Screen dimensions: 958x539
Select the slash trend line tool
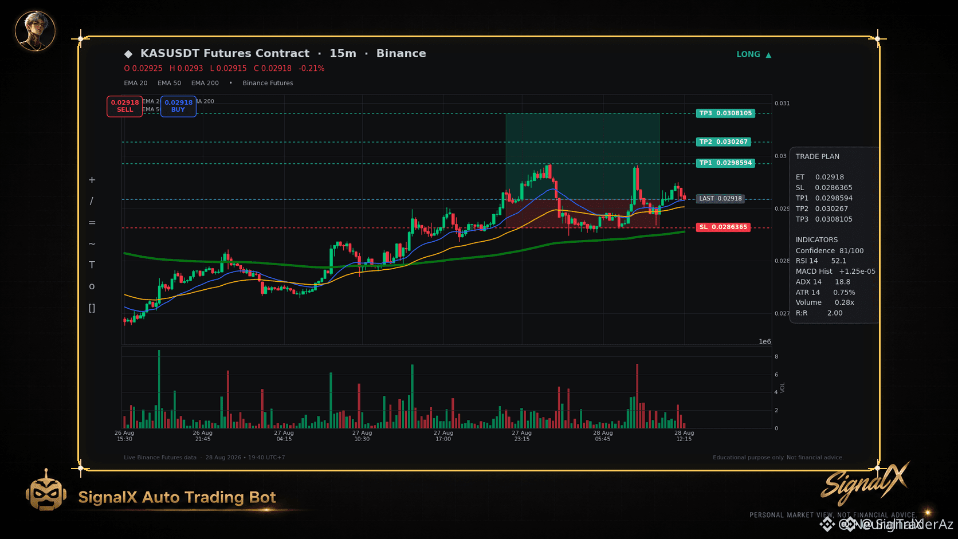pos(92,201)
